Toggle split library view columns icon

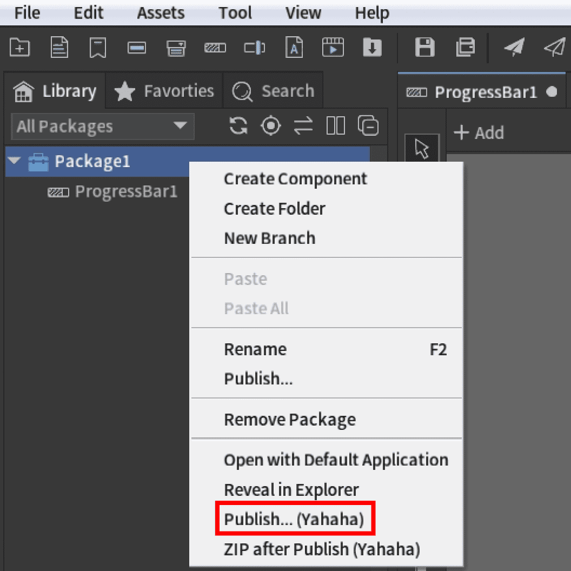[336, 126]
